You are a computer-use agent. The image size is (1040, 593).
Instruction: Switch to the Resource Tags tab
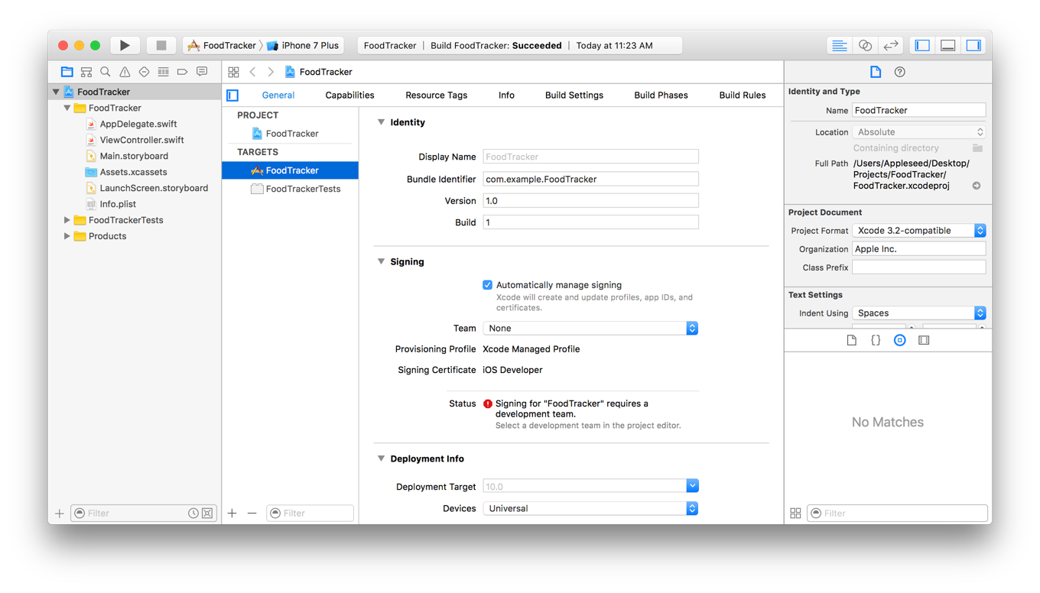tap(436, 96)
